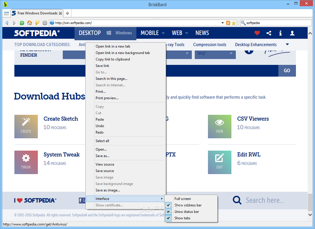This screenshot has width=315, height=229.
Task: Click the forward navigation arrow
Action: pos(14,23)
